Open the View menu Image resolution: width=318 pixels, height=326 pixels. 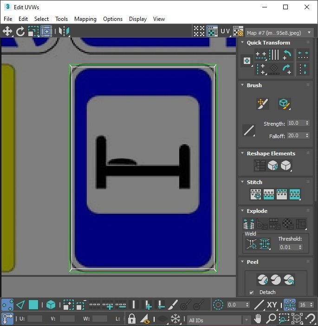[x=159, y=19]
